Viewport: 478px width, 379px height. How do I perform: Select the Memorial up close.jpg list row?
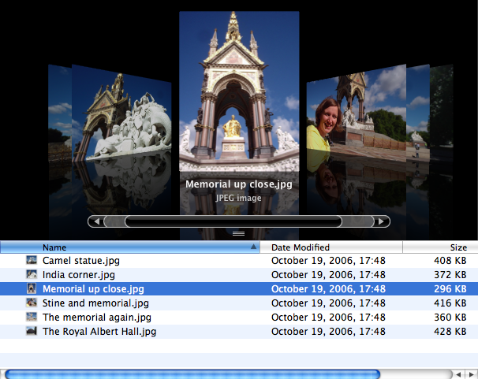click(239, 288)
